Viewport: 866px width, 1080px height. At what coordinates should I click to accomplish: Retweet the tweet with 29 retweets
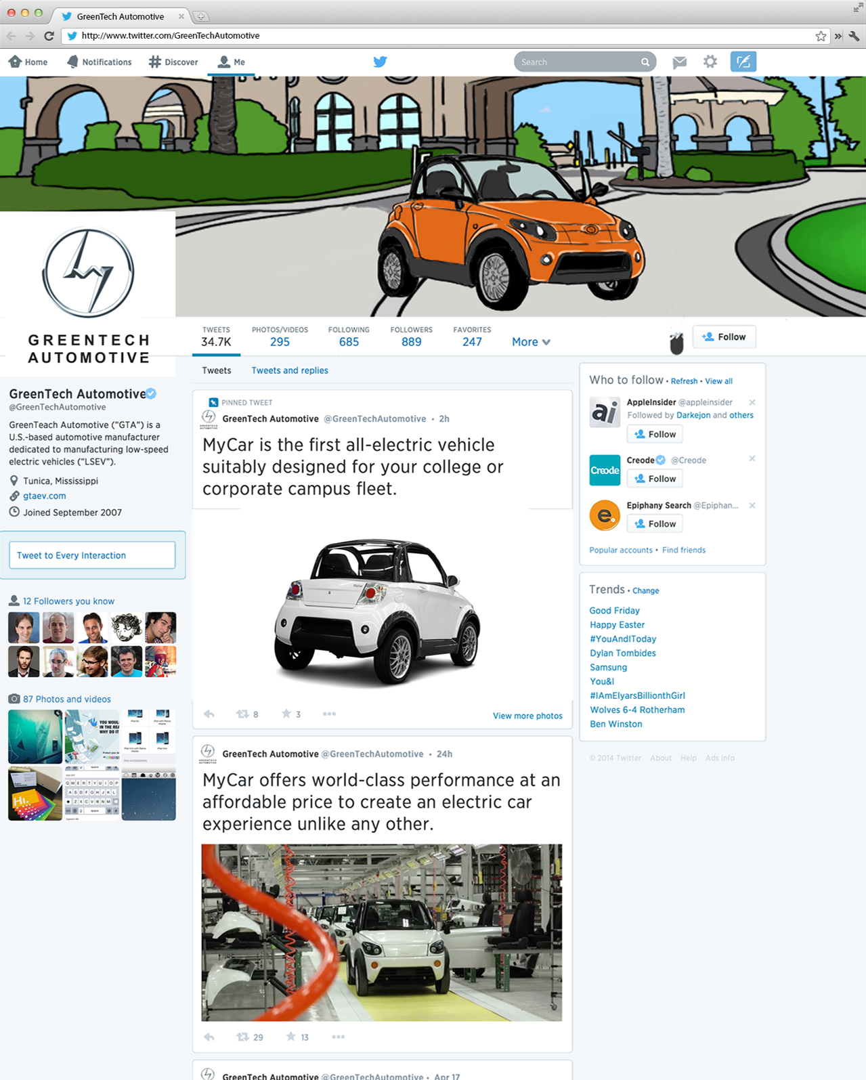click(x=242, y=1037)
